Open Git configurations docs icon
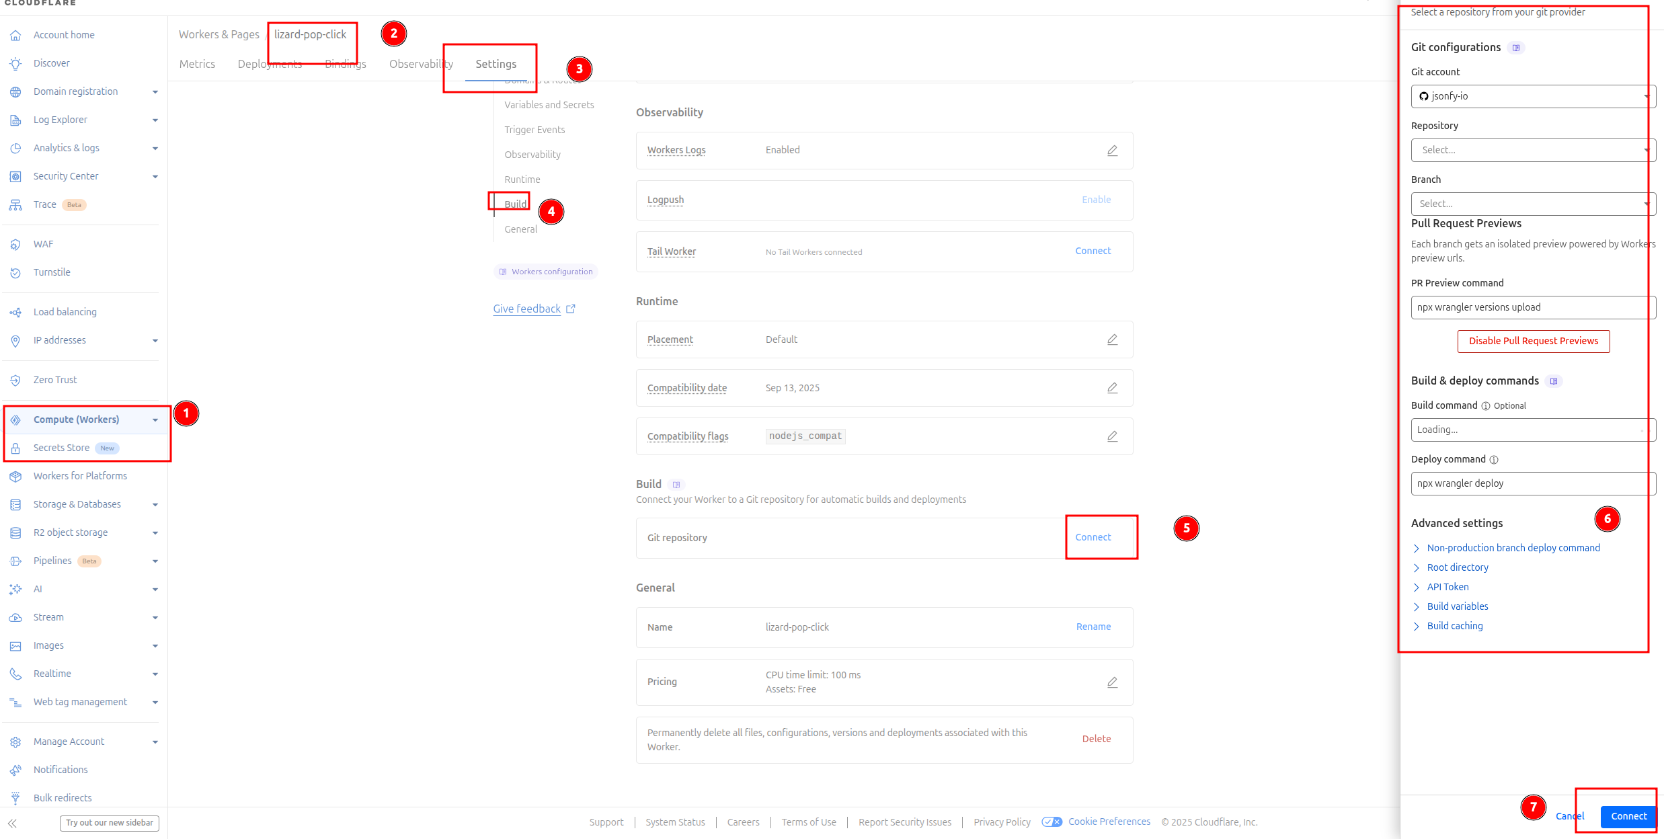Image resolution: width=1664 pixels, height=839 pixels. click(x=1515, y=48)
